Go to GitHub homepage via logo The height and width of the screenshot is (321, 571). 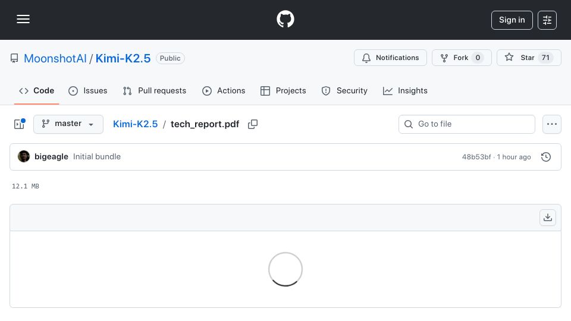pyautogui.click(x=285, y=19)
